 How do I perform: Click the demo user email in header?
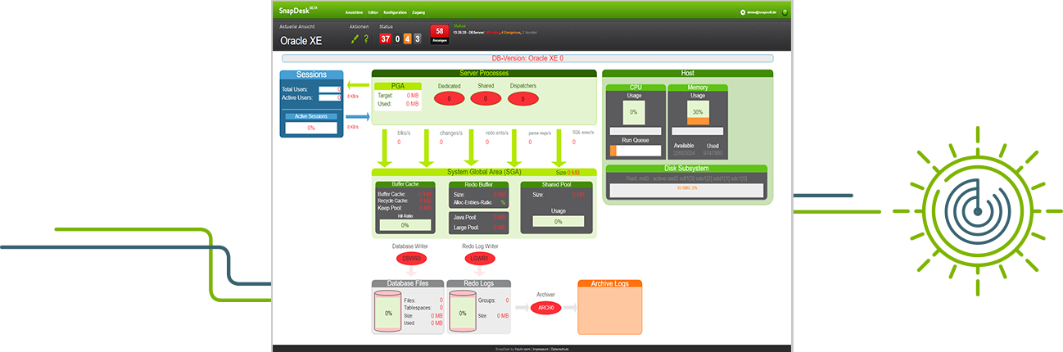761,12
